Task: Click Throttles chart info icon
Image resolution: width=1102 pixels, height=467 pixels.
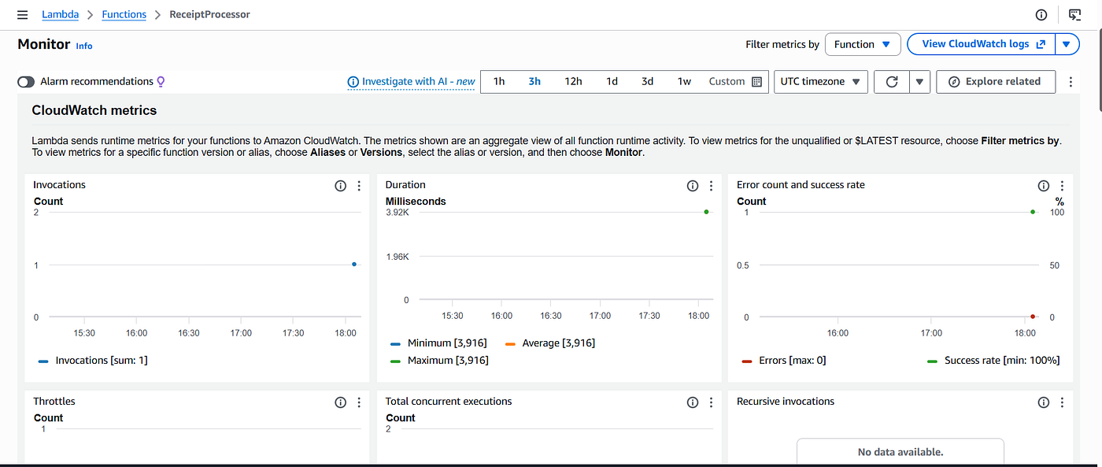Action: point(340,402)
